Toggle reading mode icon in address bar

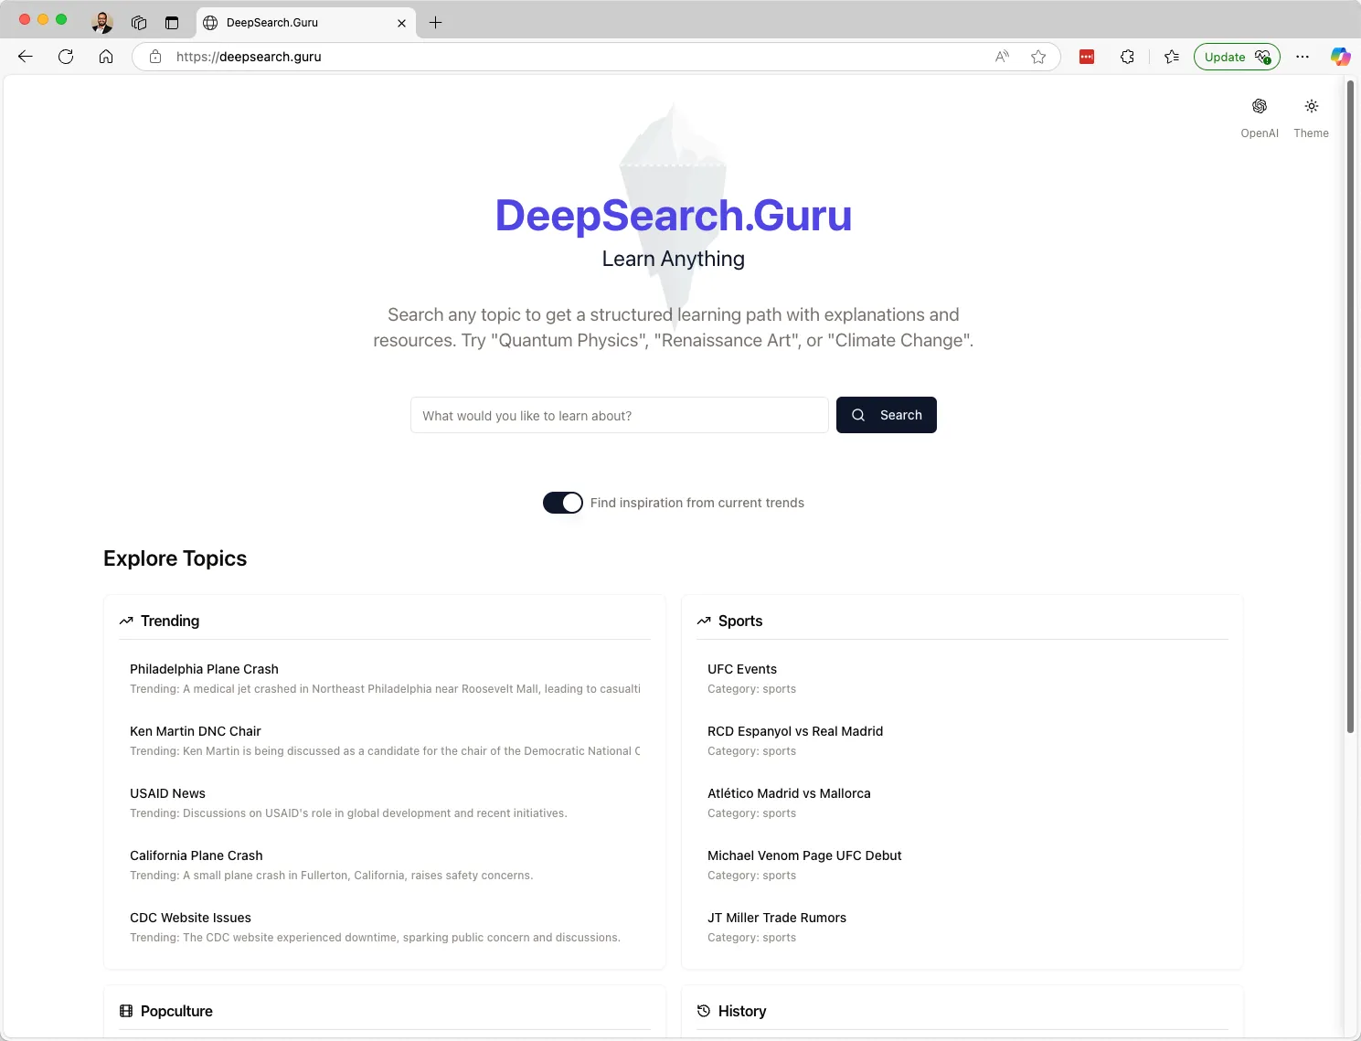[1002, 56]
